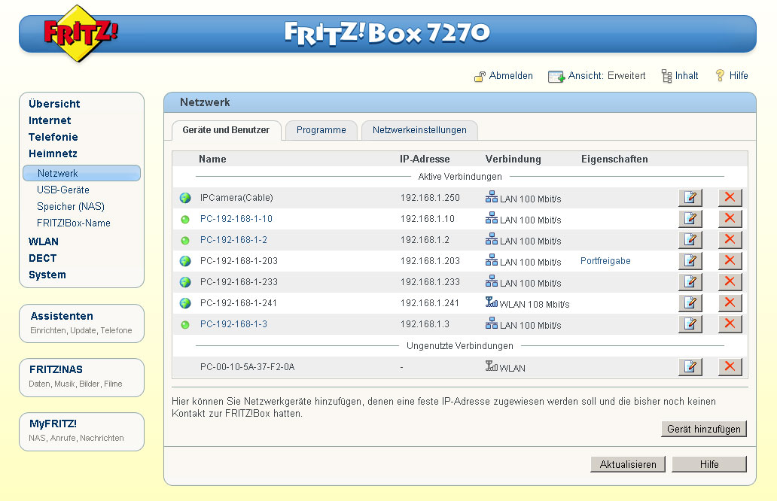Open FRITZ!Box-Name in the sidebar

point(73,223)
